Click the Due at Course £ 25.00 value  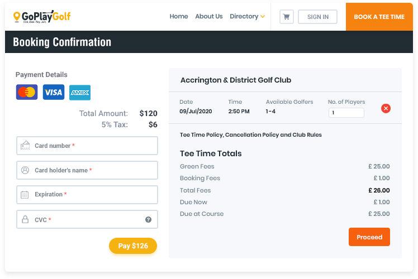tap(379, 214)
